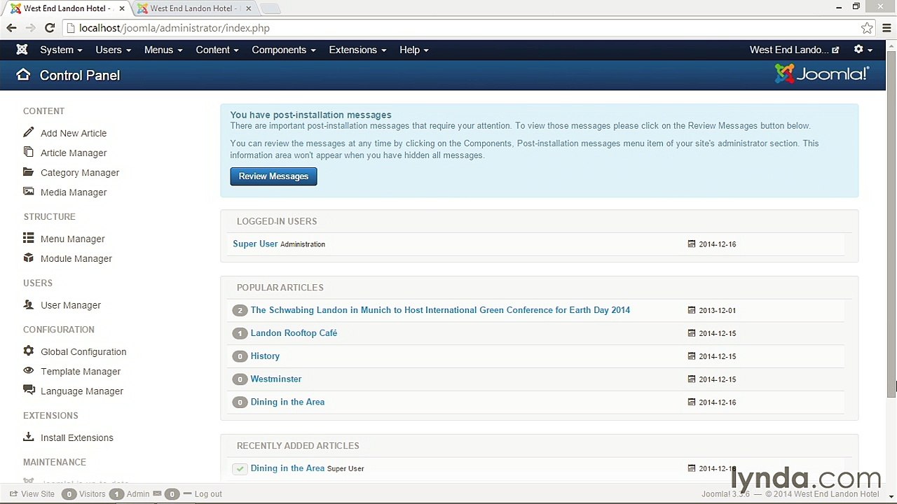Open the Westminster article link

click(276, 379)
